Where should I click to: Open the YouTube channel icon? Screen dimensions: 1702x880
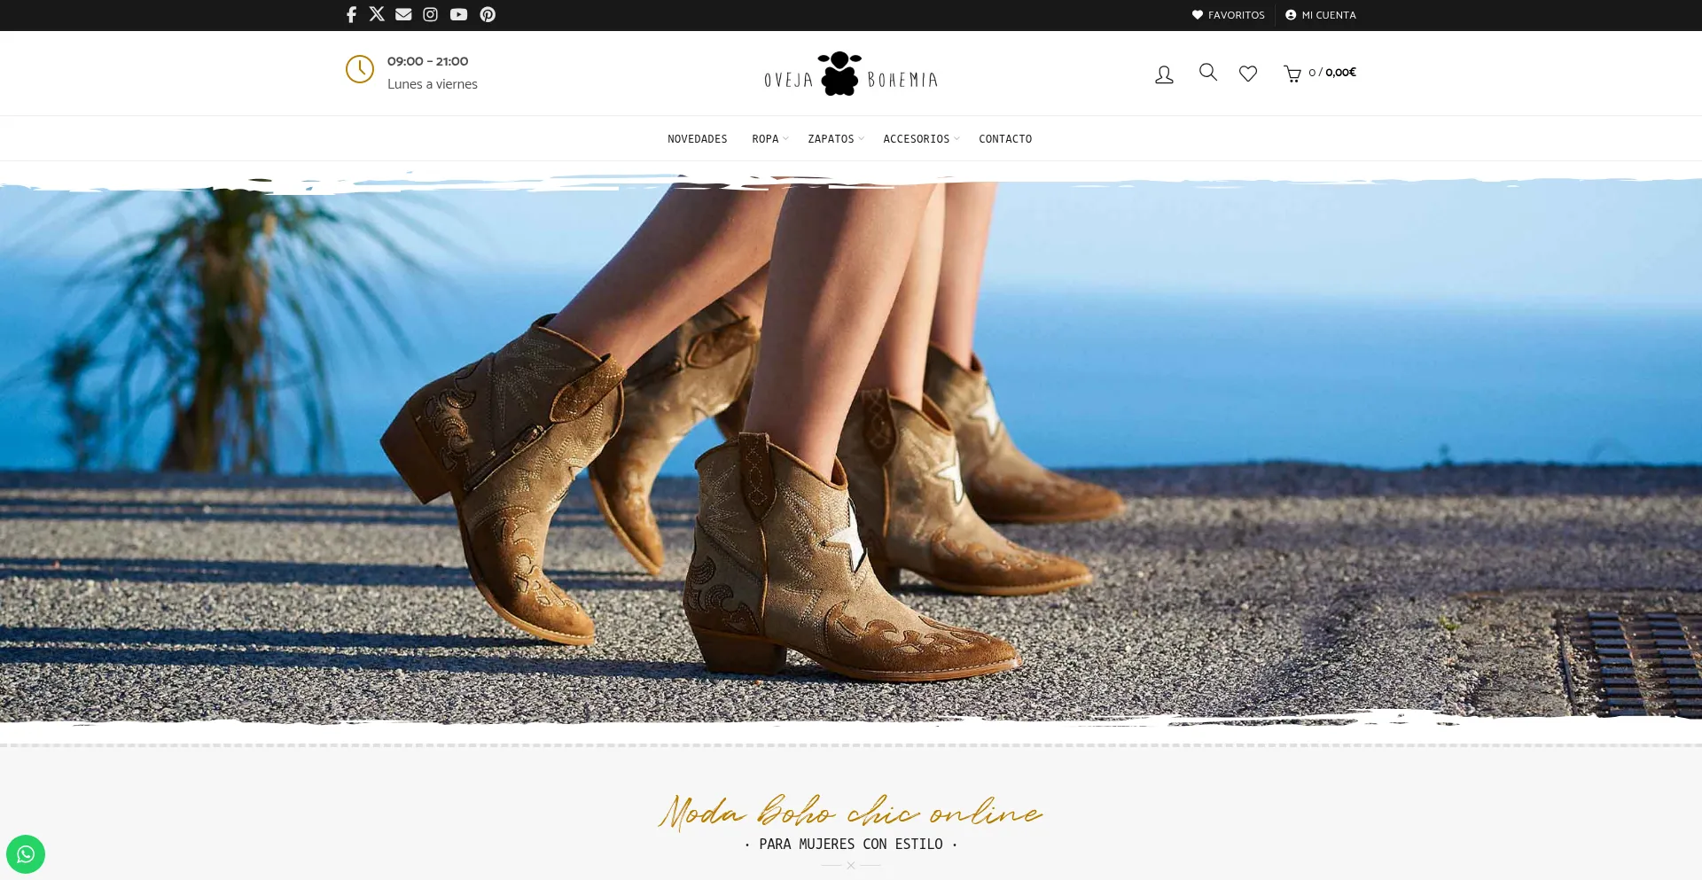click(458, 14)
